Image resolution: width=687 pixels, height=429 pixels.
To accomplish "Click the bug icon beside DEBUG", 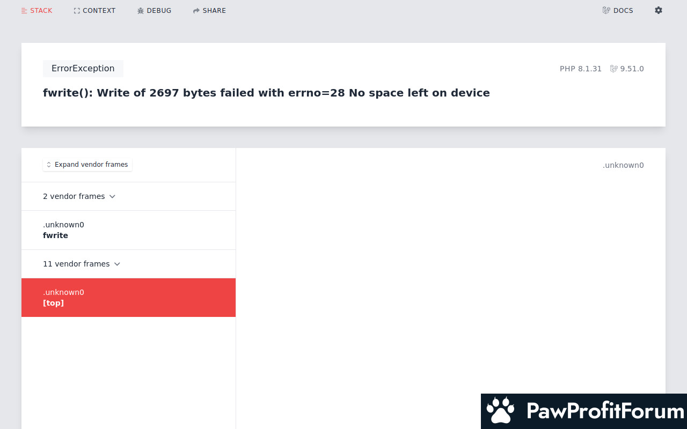I will tap(141, 11).
